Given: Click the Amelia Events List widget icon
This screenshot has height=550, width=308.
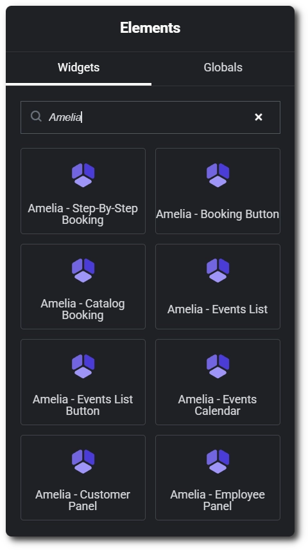Looking at the screenshot, I should pos(218,270).
